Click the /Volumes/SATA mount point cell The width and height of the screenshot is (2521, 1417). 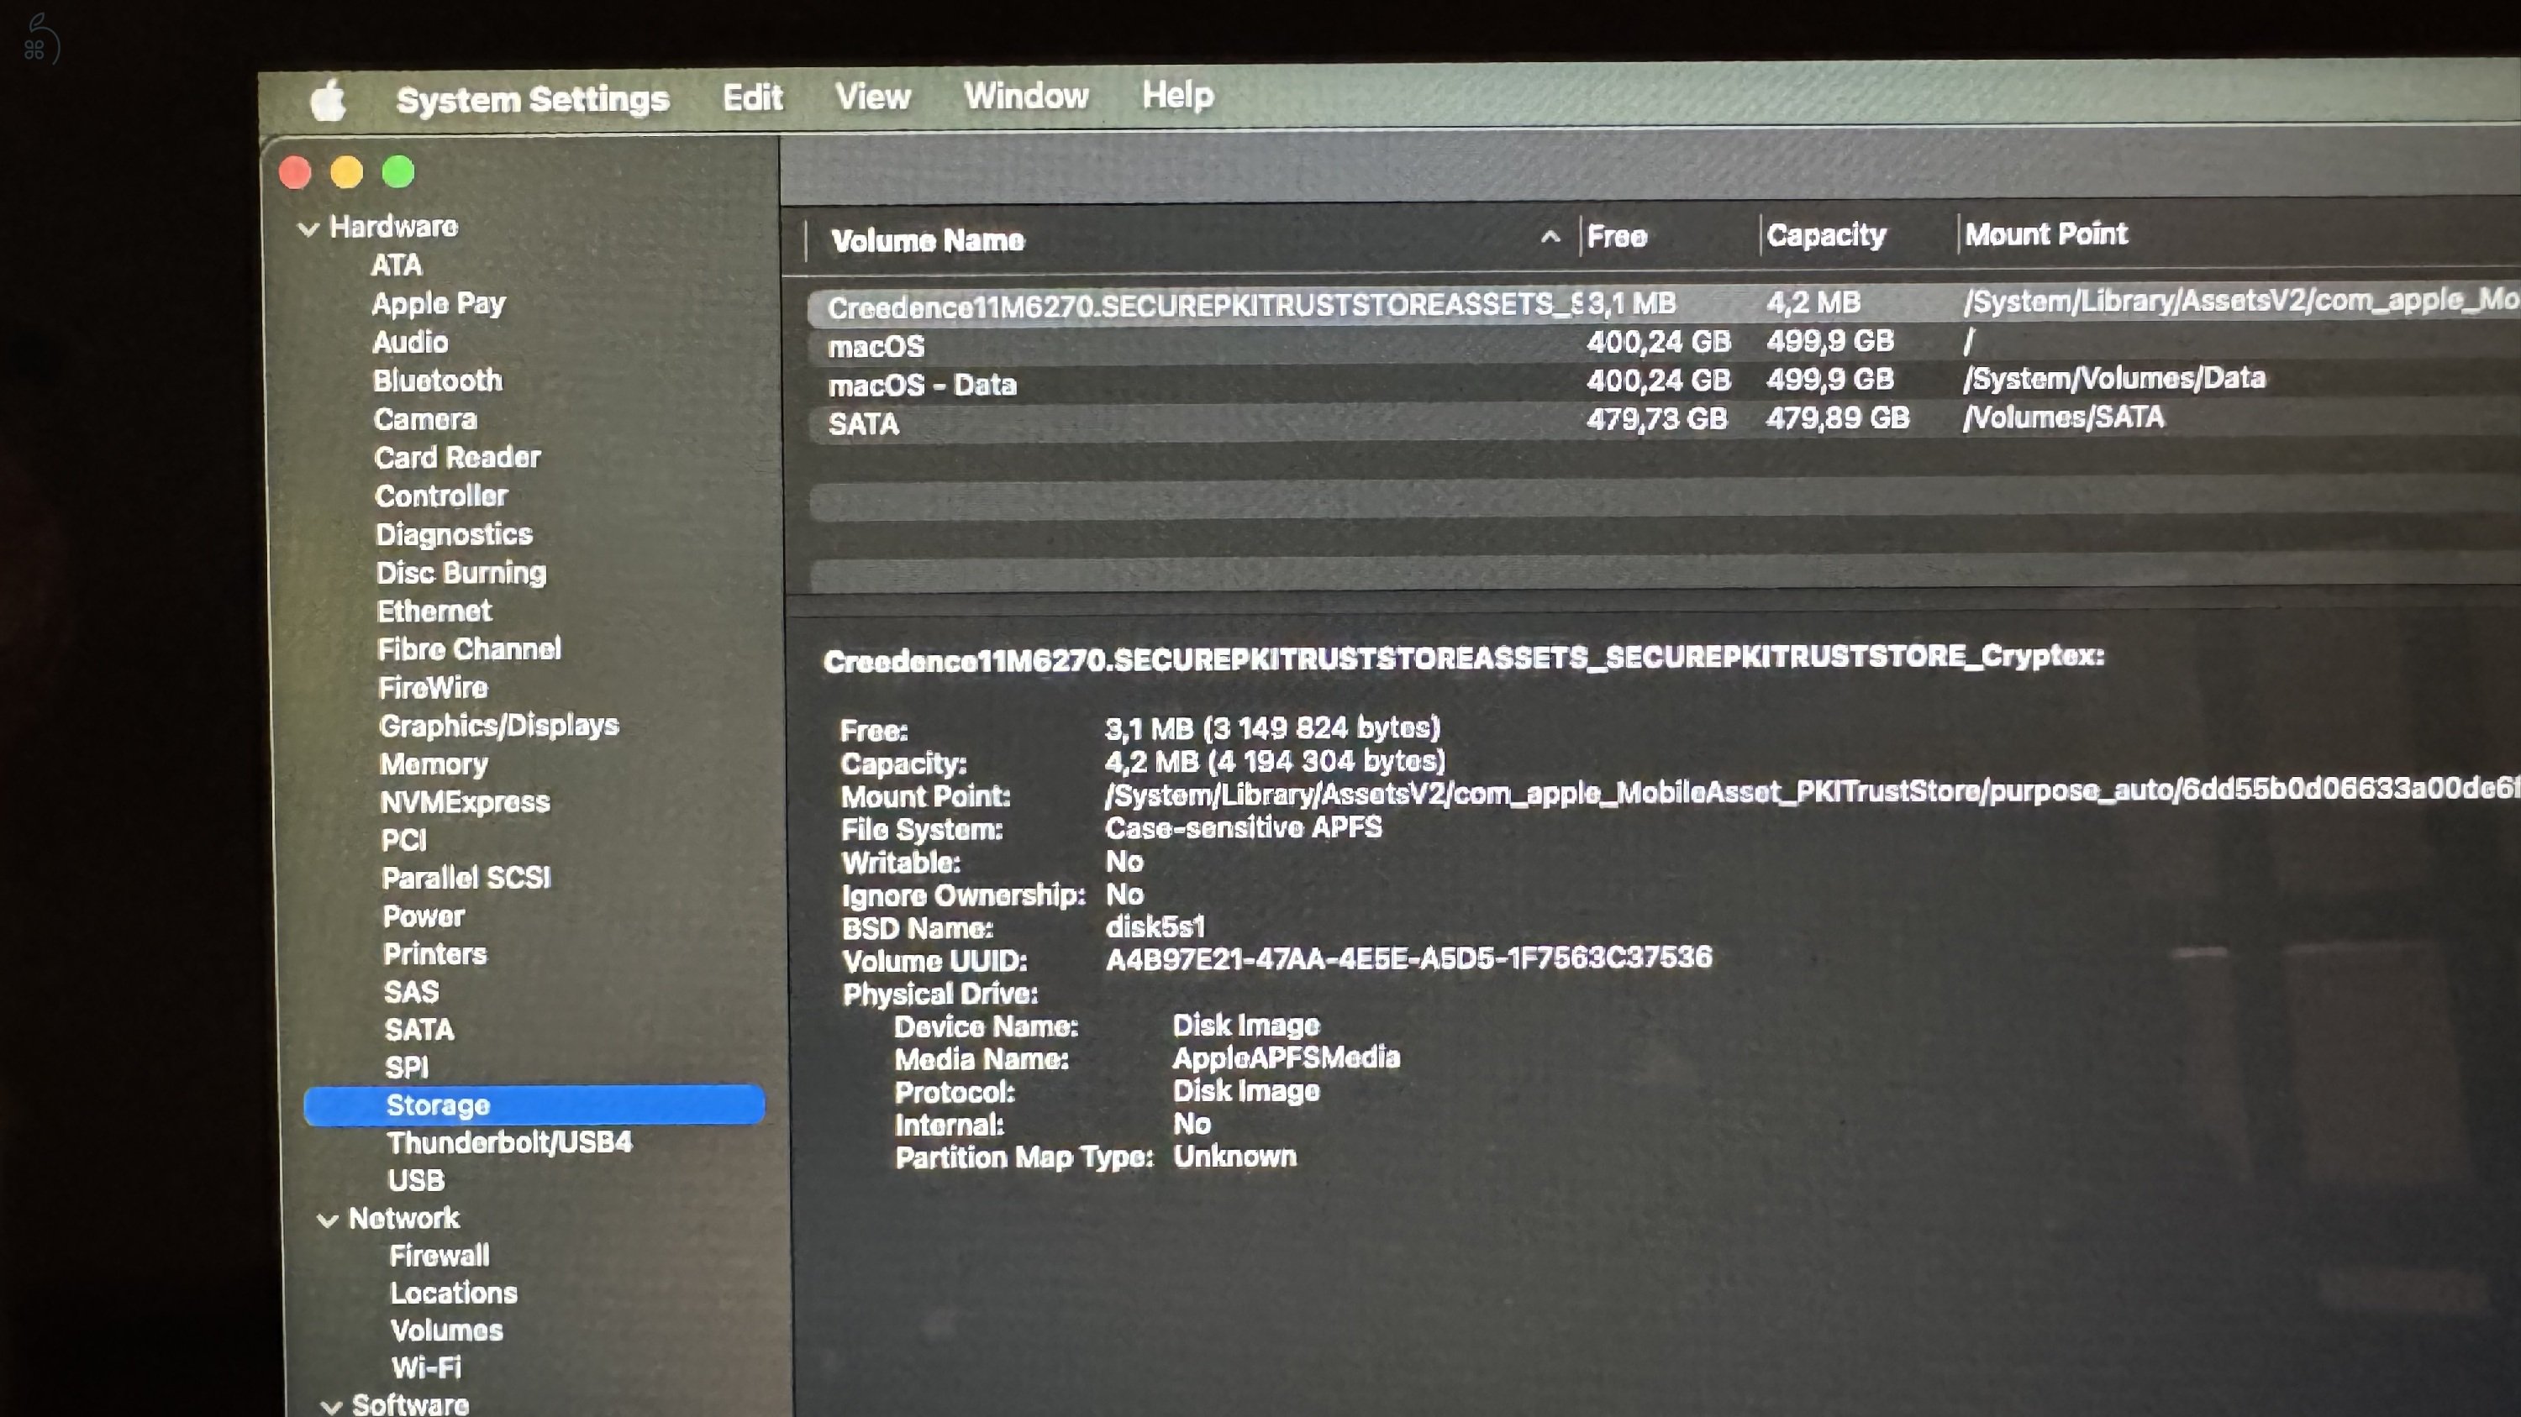coord(2064,418)
